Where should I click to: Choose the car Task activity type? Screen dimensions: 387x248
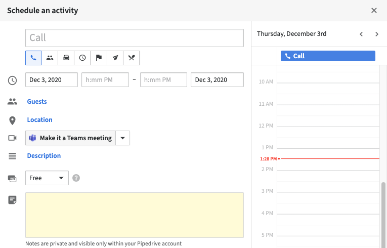(66, 58)
